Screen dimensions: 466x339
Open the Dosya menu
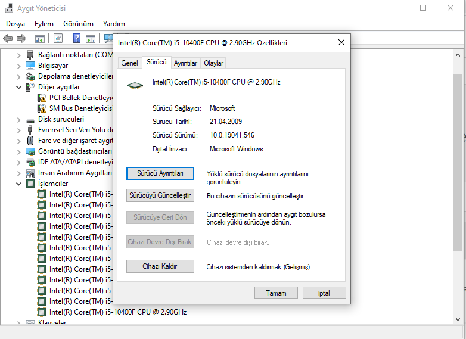coord(15,24)
